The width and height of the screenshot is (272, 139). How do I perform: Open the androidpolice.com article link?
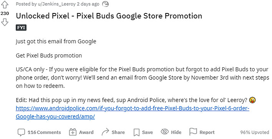pos(133,112)
